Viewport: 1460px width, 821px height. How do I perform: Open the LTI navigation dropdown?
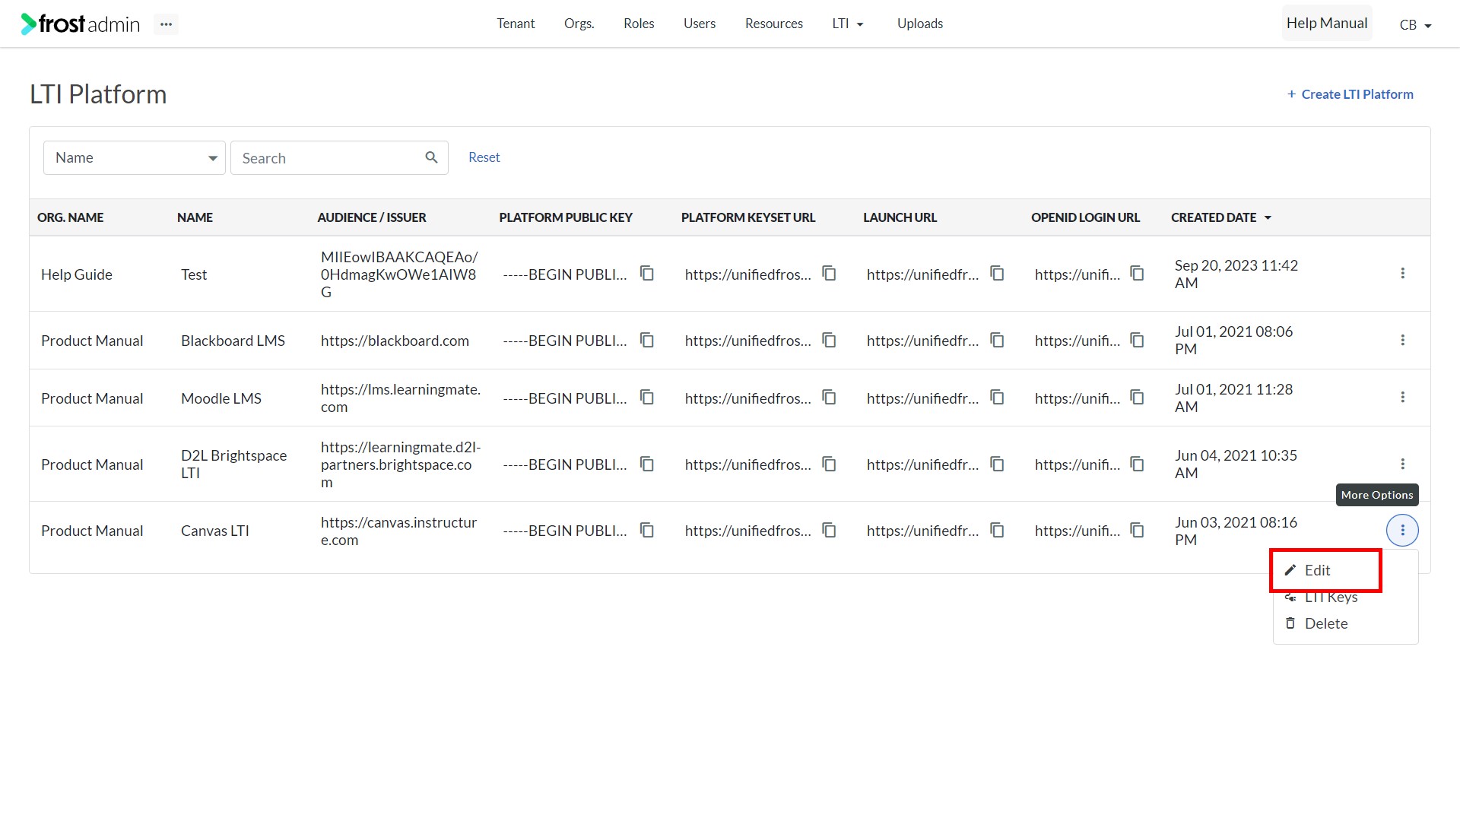tap(848, 24)
